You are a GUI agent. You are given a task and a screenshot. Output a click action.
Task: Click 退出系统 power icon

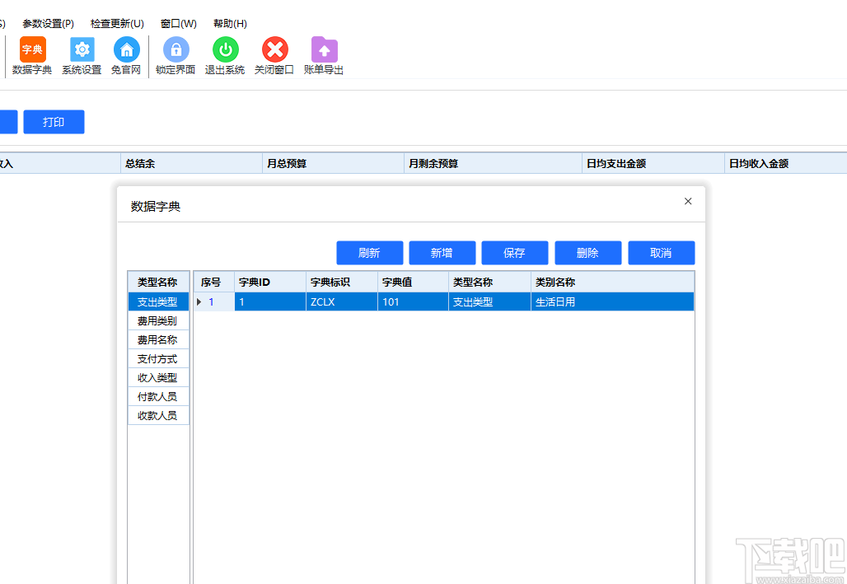pyautogui.click(x=225, y=56)
